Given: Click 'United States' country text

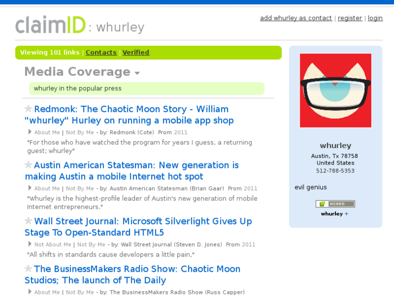Looking at the screenshot, I should 335,163.
